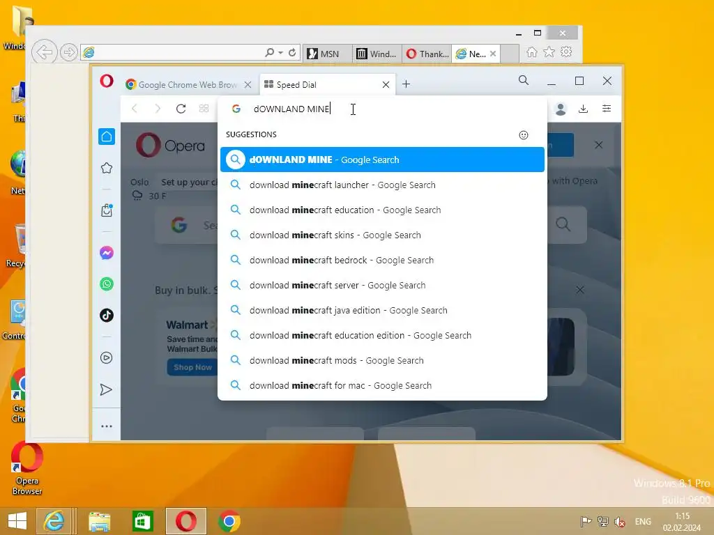
Task: Open TikTok from Opera sidebar
Action: (107, 316)
